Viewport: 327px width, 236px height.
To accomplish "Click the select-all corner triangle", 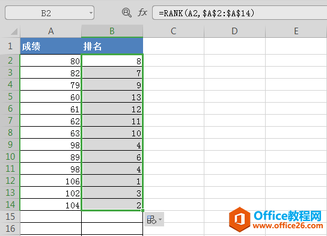I will [14, 32].
